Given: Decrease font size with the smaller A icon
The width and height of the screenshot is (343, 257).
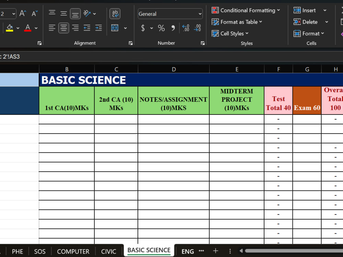Looking at the screenshot, I should pos(35,14).
